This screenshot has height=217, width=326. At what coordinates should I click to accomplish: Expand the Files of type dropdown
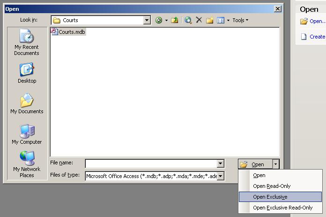click(x=221, y=176)
